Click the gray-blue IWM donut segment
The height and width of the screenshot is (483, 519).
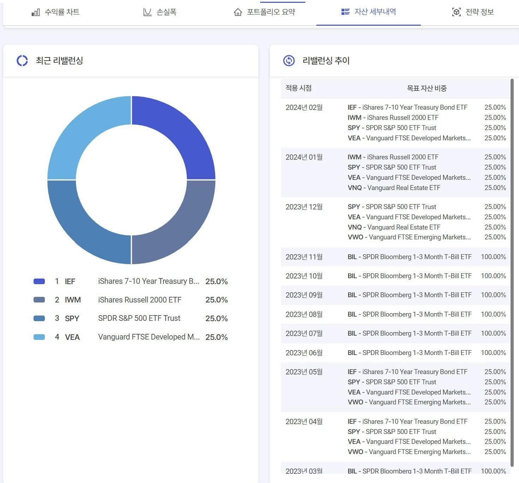tap(180, 228)
